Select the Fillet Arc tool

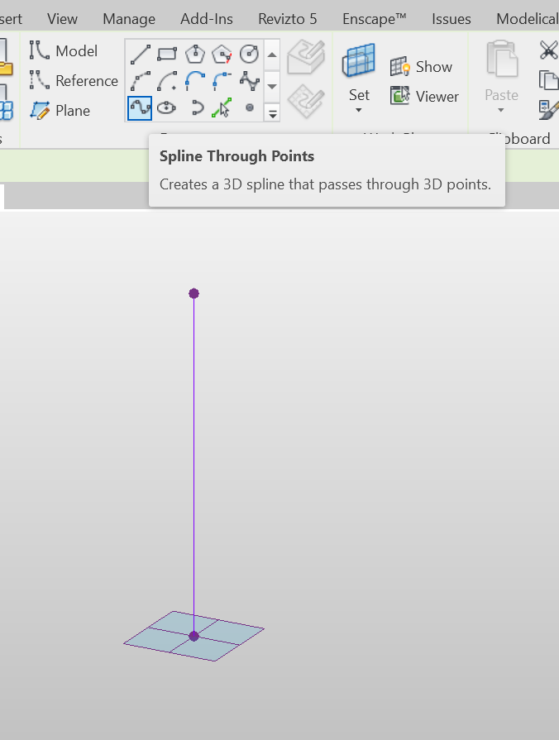coord(222,81)
